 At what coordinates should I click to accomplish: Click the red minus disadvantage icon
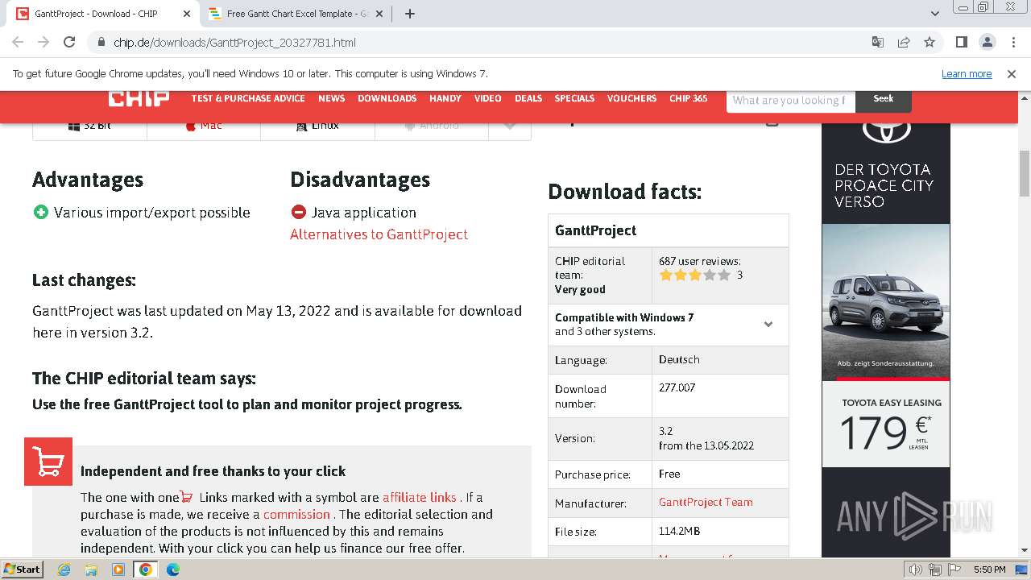tap(299, 212)
